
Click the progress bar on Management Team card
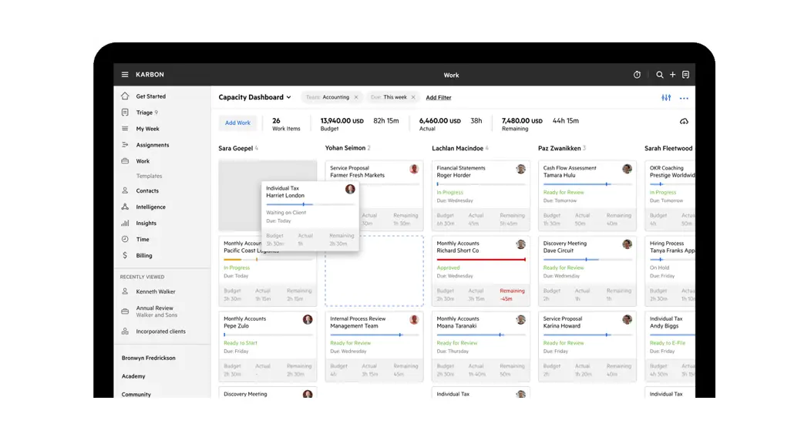coord(375,335)
